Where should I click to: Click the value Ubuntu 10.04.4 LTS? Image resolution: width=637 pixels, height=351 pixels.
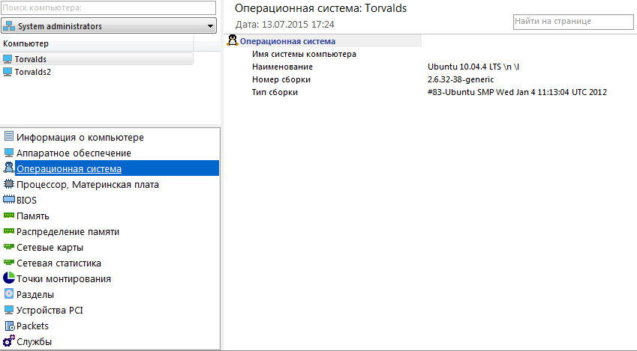click(x=473, y=67)
